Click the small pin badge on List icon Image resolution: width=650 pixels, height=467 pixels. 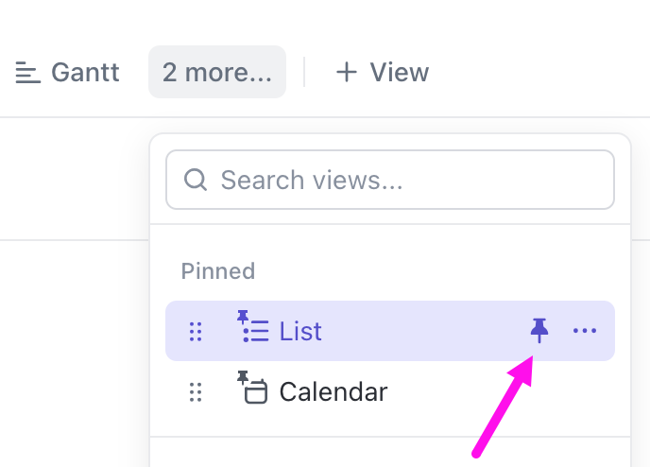point(242,316)
